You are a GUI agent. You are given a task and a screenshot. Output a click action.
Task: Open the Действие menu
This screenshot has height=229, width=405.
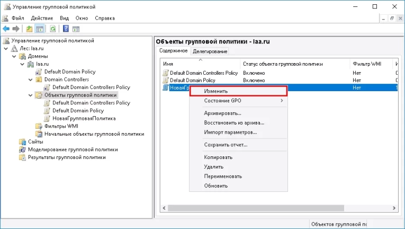coord(42,18)
